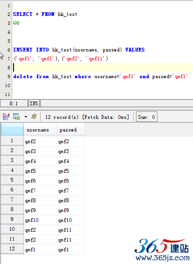Open the export options dropdown arrow
193x264 pixels.
point(26,117)
